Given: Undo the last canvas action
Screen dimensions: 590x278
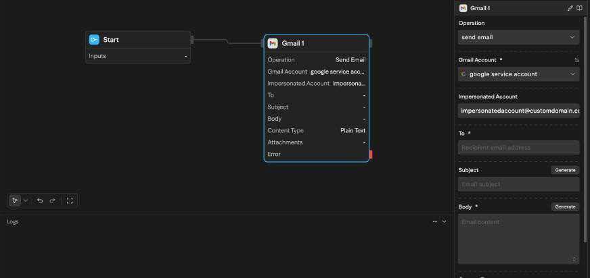Looking at the screenshot, I should click(40, 200).
